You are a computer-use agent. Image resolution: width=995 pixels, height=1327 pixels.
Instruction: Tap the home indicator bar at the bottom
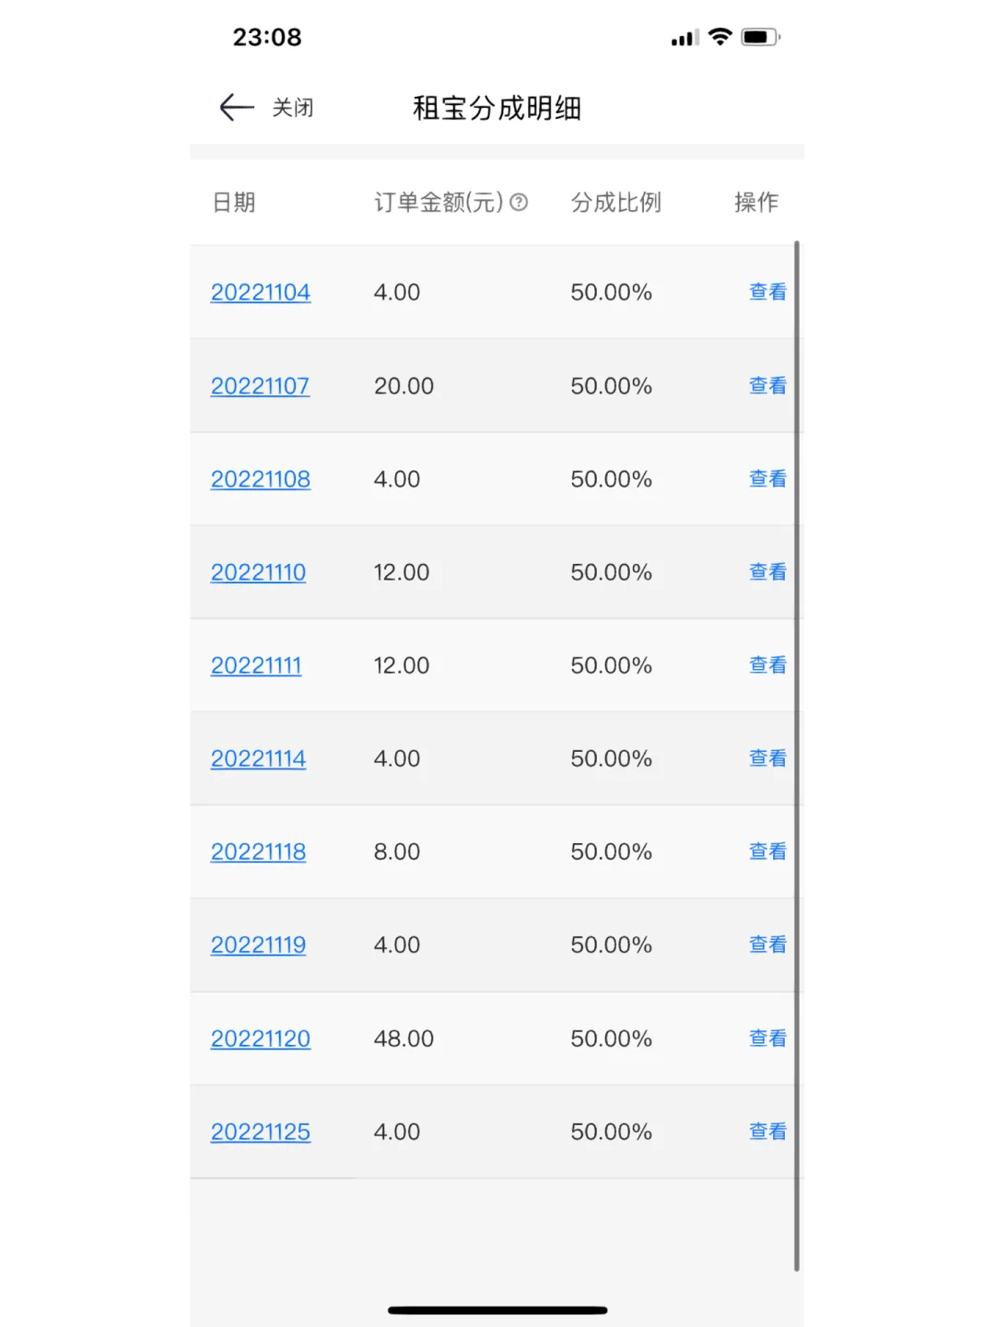(497, 1309)
